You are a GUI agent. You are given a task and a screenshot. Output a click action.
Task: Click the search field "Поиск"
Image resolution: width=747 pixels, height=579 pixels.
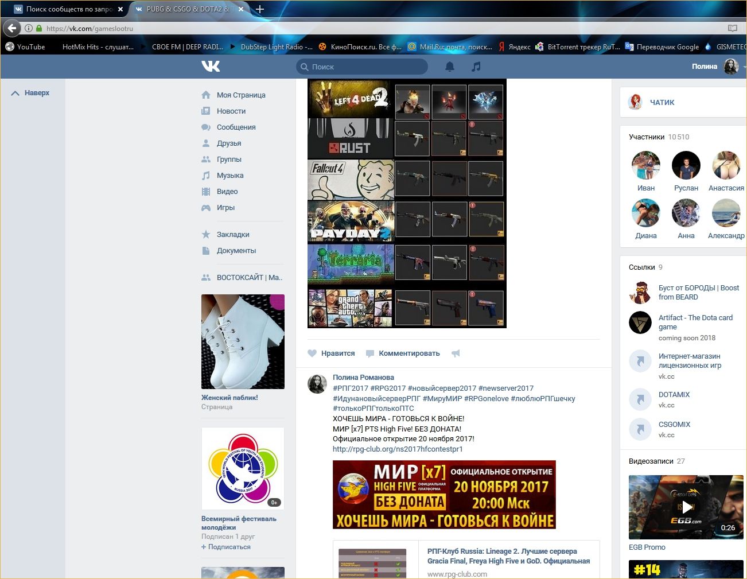[x=362, y=67]
